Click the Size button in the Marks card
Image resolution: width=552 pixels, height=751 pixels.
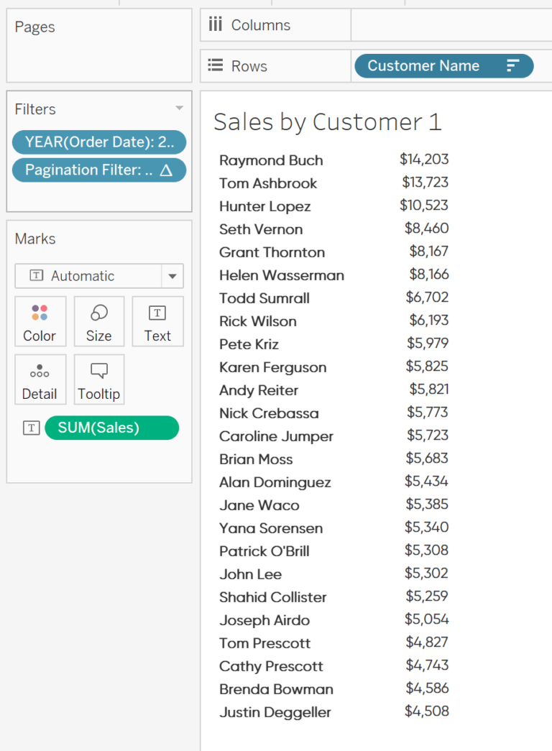point(98,321)
